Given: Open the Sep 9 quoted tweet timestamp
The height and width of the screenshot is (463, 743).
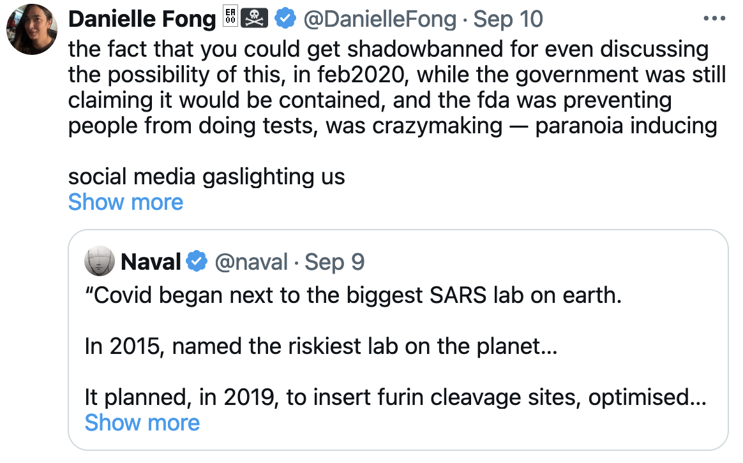Looking at the screenshot, I should [x=335, y=261].
